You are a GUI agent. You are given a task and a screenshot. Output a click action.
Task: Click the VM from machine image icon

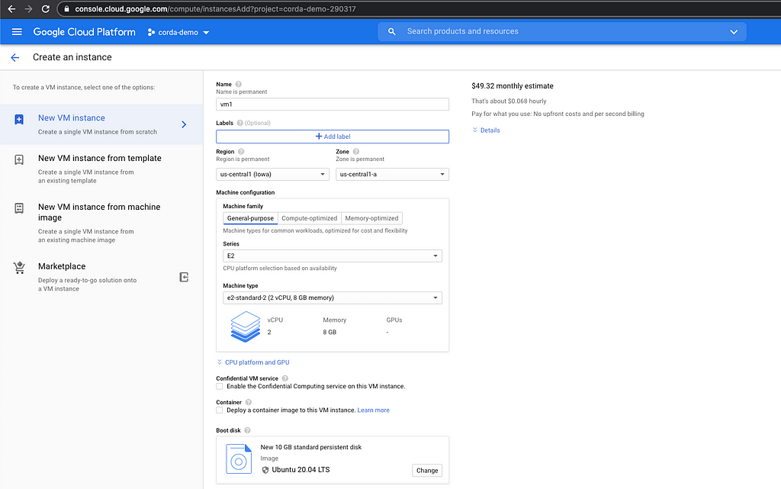coord(19,208)
